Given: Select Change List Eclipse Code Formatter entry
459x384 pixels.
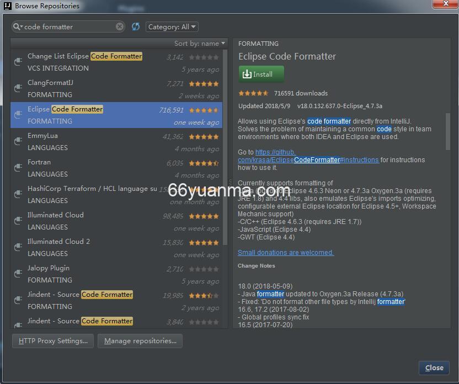Looking at the screenshot, I should point(85,56).
